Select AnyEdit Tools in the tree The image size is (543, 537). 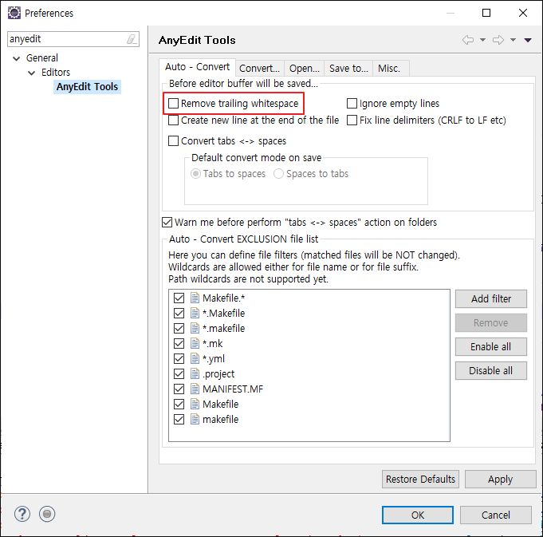(x=87, y=87)
